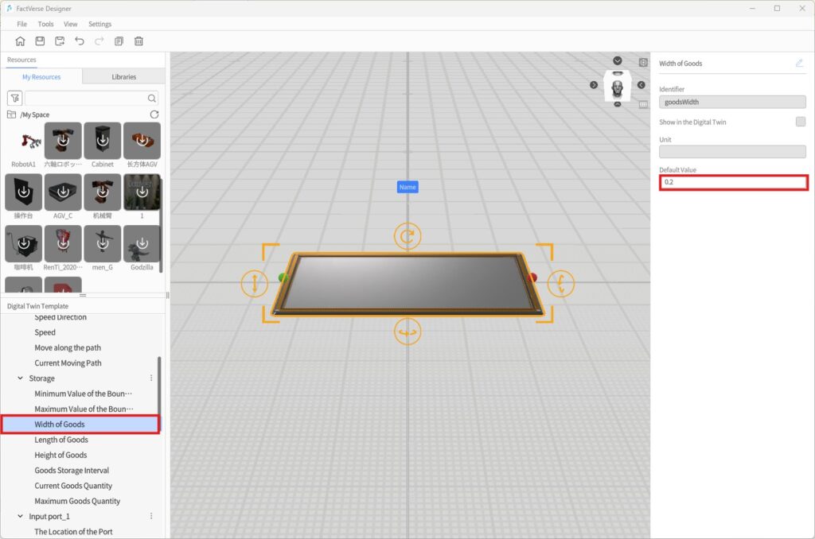Click the down chevron above the view cube
The width and height of the screenshot is (815, 539).
pyautogui.click(x=618, y=61)
